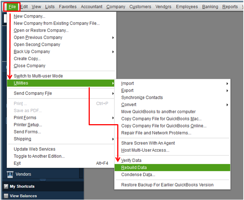
Task: Click the highlighted Rebuild Data item
Action: tap(173, 168)
